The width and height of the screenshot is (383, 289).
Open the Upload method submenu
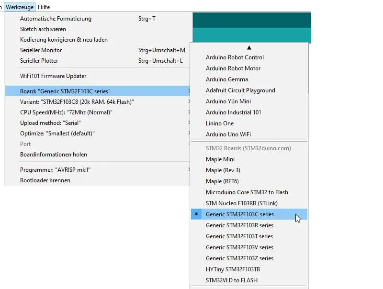(50, 122)
